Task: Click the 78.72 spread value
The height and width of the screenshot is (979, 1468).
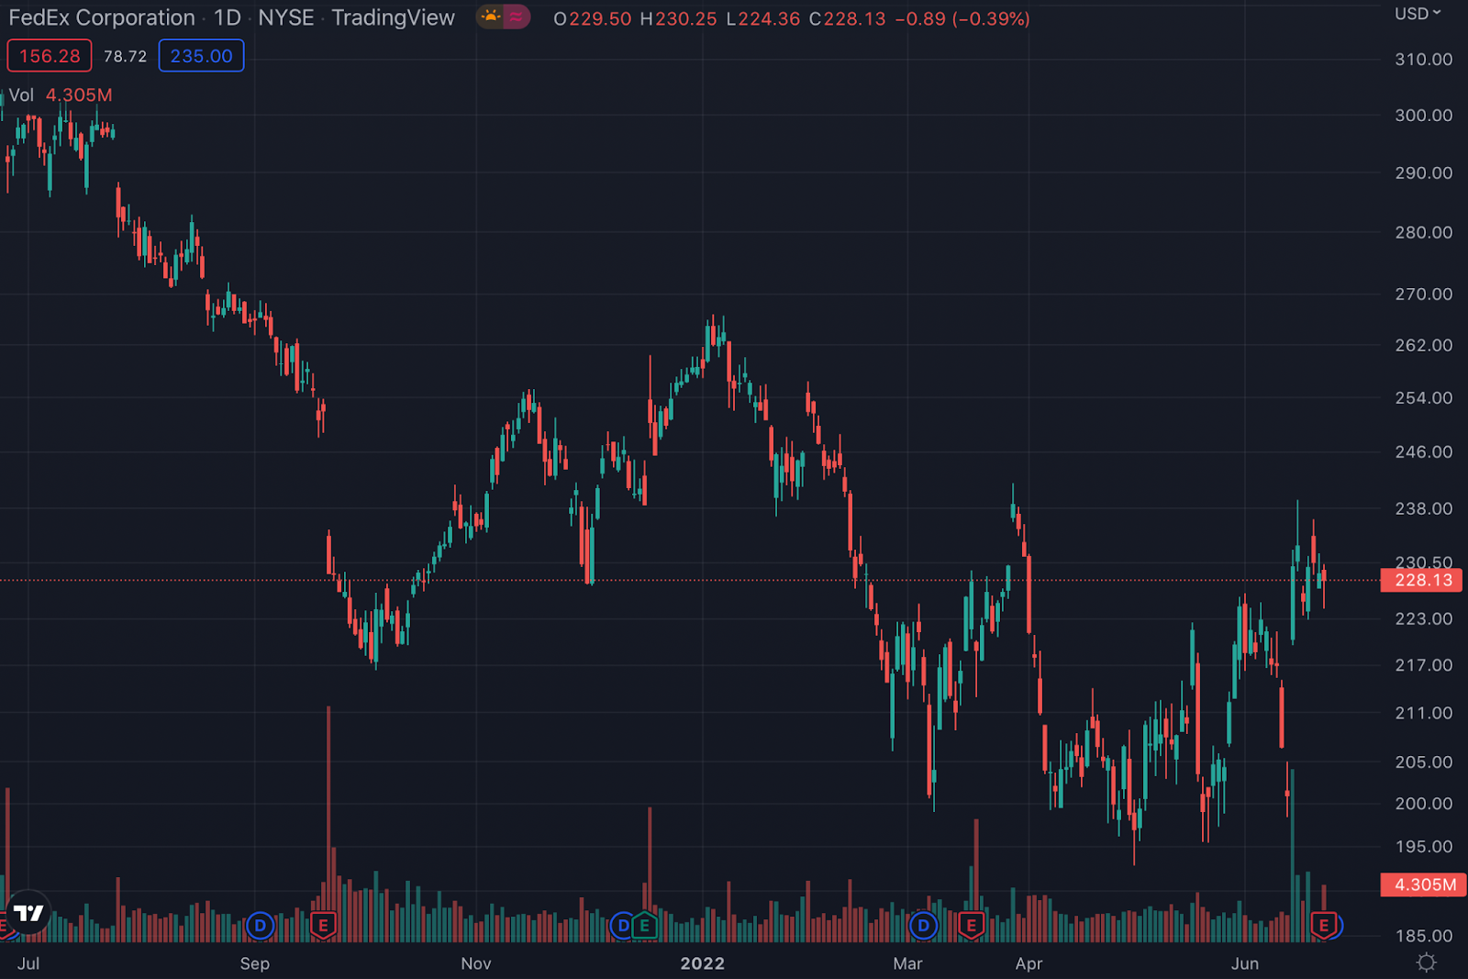Action: pos(125,56)
